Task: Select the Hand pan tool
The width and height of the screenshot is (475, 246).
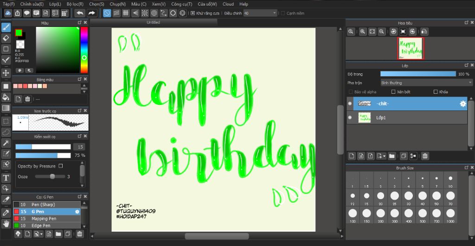Action: point(6,224)
